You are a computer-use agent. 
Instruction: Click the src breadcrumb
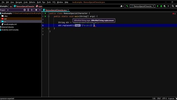[11, 6]
